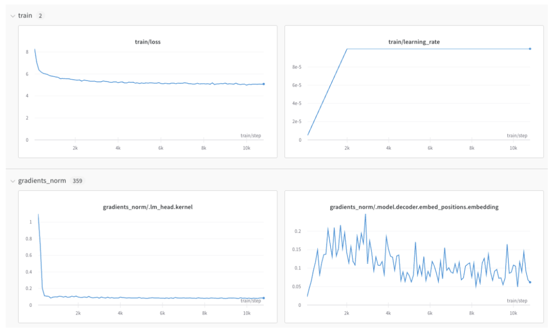Click the final data point on learning_rate curve
Image resolution: width=553 pixels, height=330 pixels.
click(530, 49)
